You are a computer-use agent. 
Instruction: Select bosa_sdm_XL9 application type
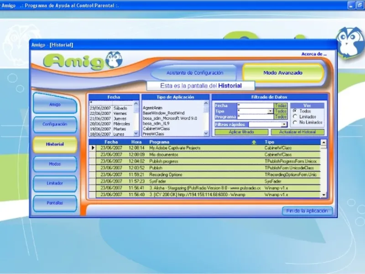point(173,123)
